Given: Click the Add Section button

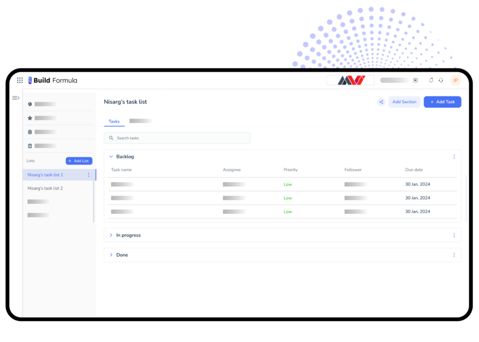Looking at the screenshot, I should coord(404,102).
